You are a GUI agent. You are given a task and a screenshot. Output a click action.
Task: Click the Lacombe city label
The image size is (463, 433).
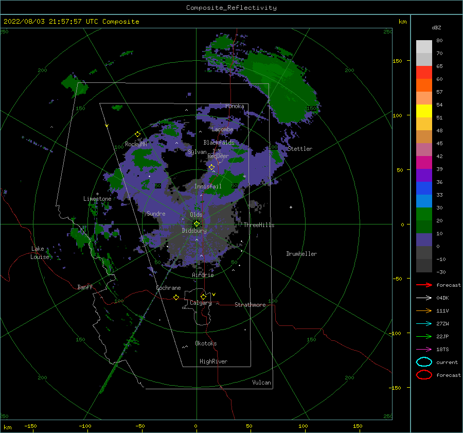click(222, 129)
